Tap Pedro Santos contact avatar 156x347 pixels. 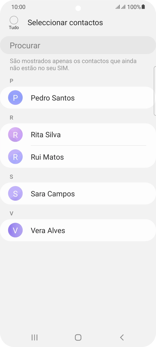pos(15,97)
